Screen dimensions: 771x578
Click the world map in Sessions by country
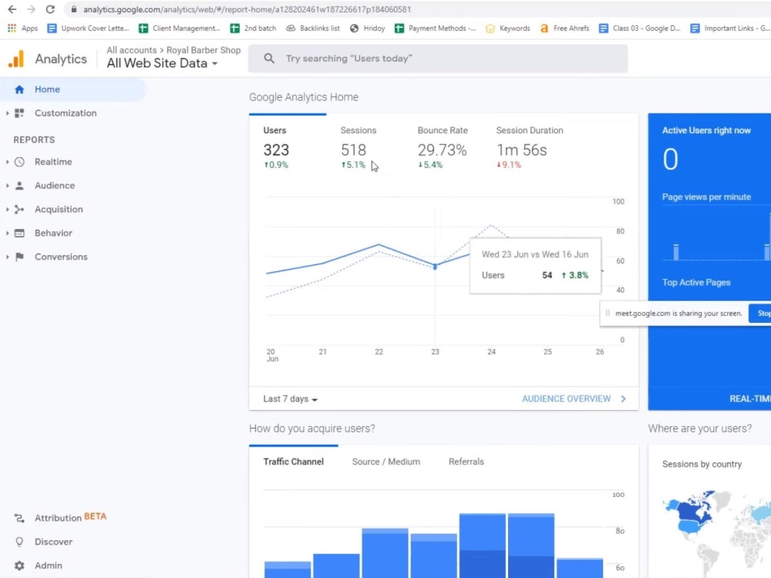pyautogui.click(x=716, y=533)
